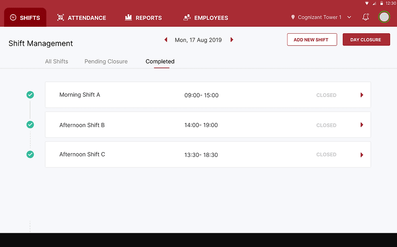Click the Attendance scan icon

pos(60,17)
